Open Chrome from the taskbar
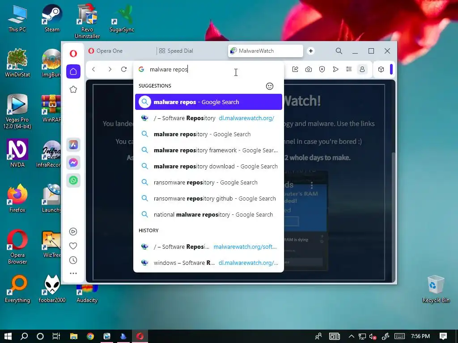 (x=90, y=336)
